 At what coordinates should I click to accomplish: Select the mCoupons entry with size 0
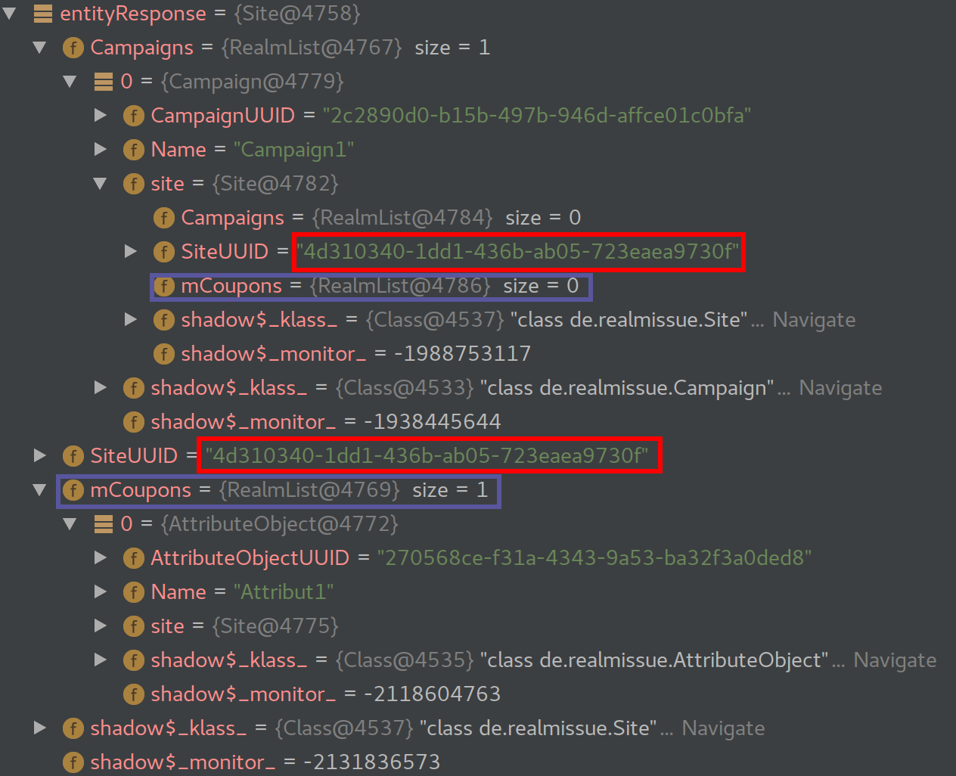pos(371,286)
